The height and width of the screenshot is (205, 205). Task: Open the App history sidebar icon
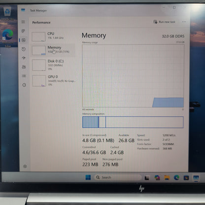point(24,49)
